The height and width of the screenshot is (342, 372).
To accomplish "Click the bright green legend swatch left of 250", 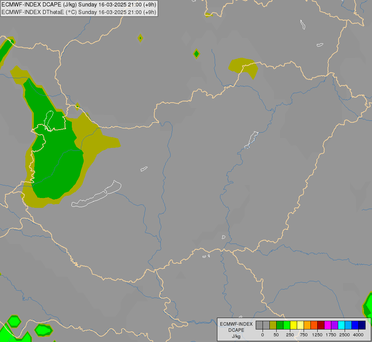I will [x=287, y=325].
